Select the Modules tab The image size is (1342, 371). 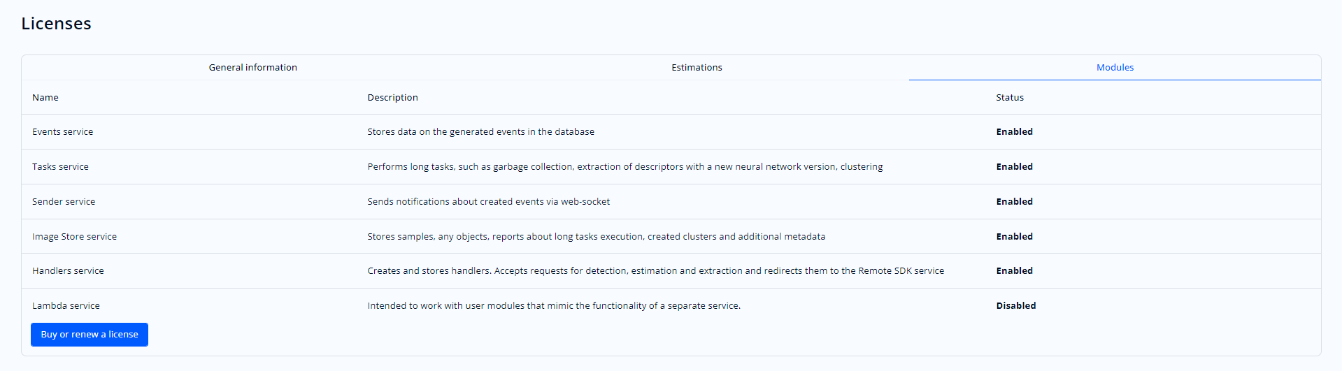[1115, 68]
